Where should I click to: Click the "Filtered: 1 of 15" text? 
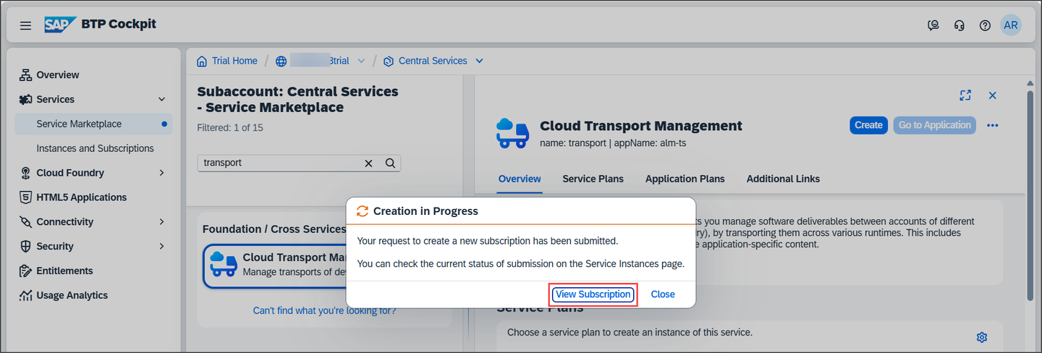[229, 127]
